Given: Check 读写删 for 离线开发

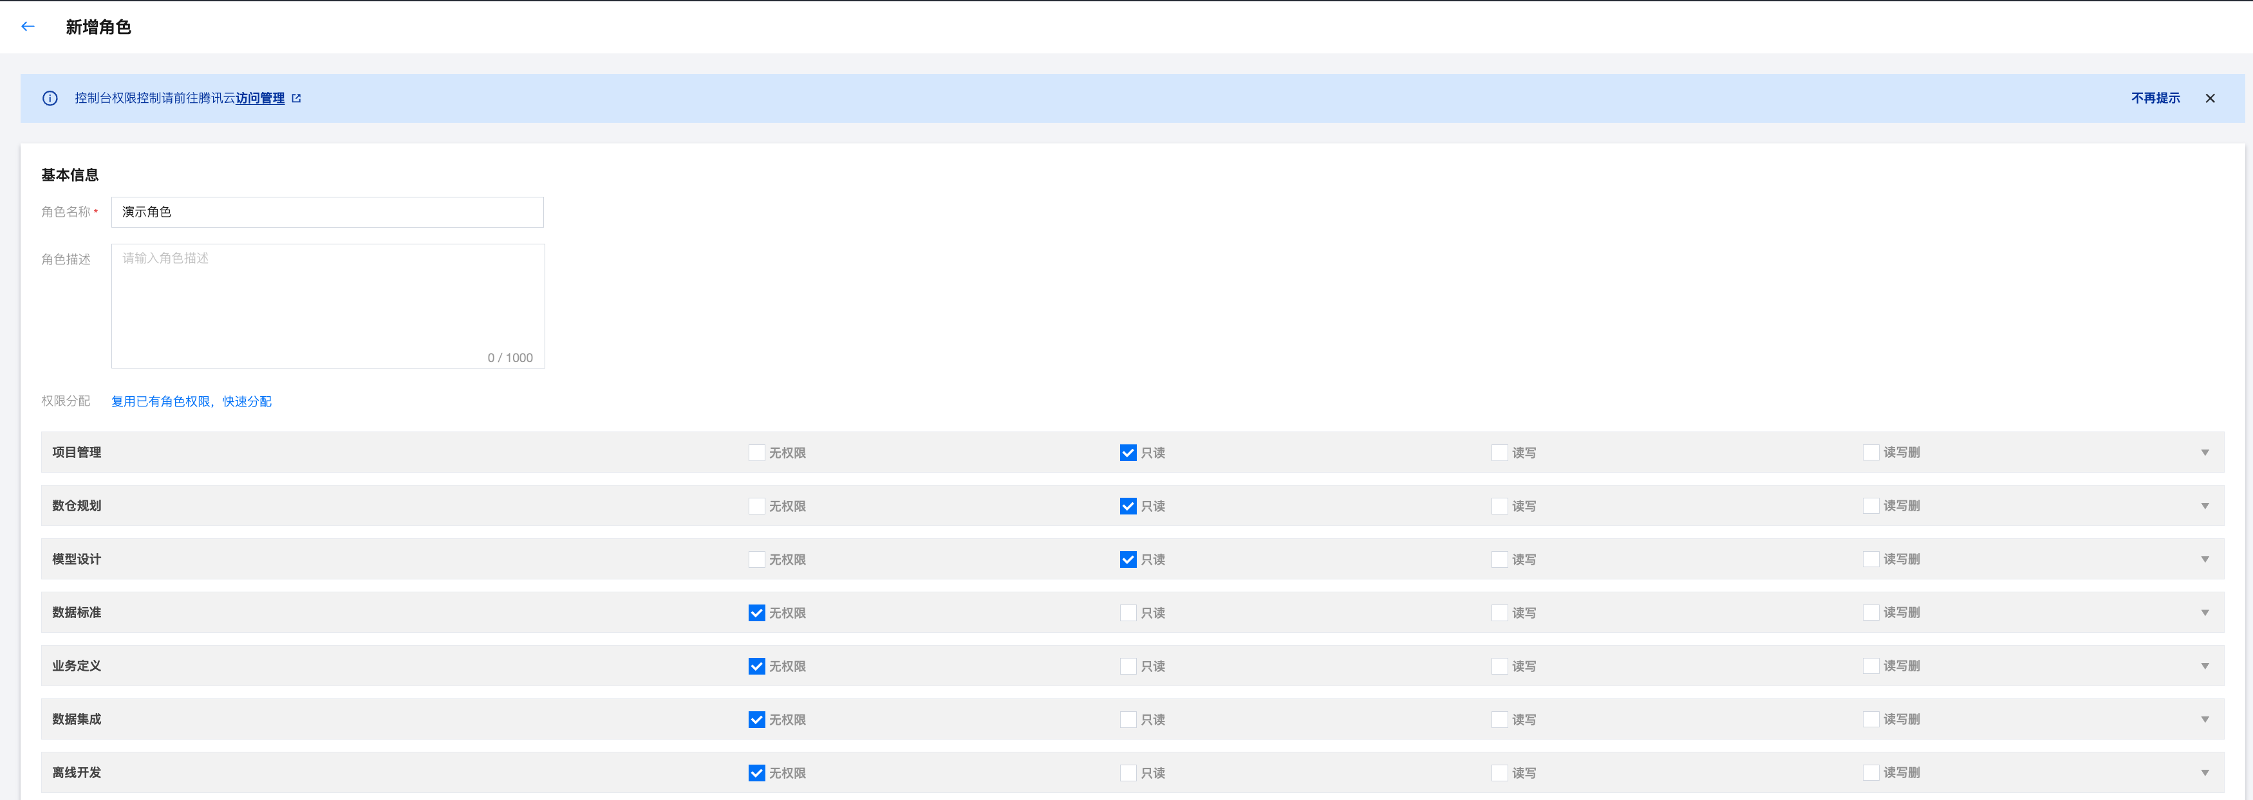Looking at the screenshot, I should 1871,773.
